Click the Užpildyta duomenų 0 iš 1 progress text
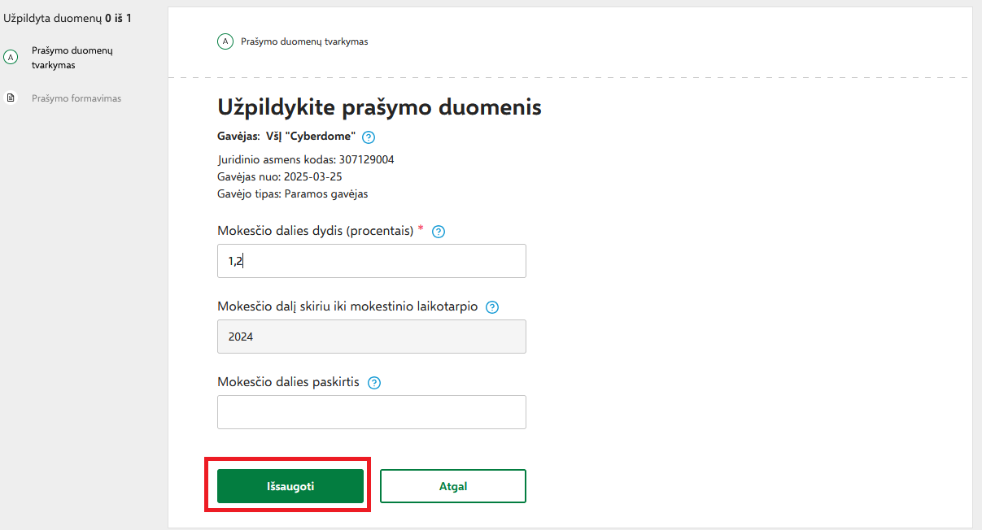 point(68,17)
